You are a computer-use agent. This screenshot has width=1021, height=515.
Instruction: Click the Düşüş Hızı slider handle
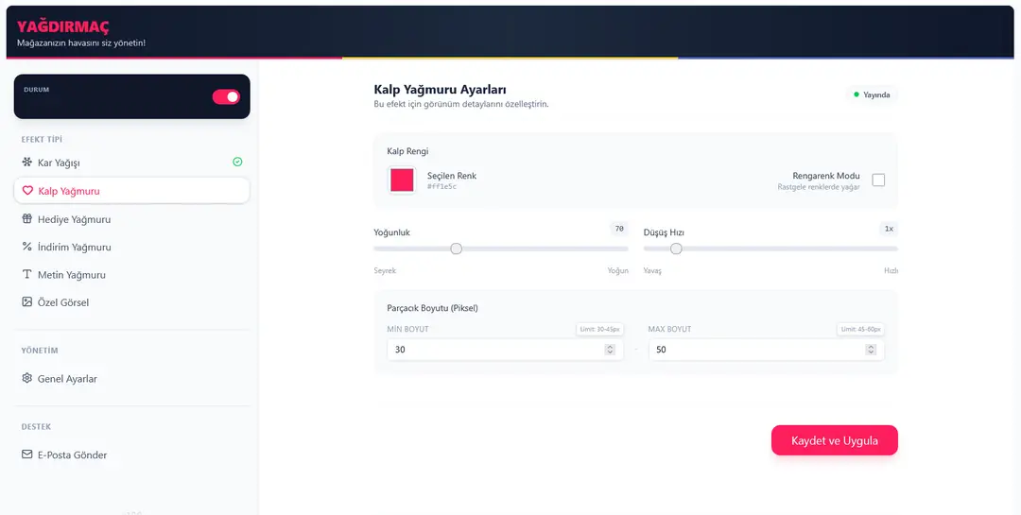[x=676, y=249]
